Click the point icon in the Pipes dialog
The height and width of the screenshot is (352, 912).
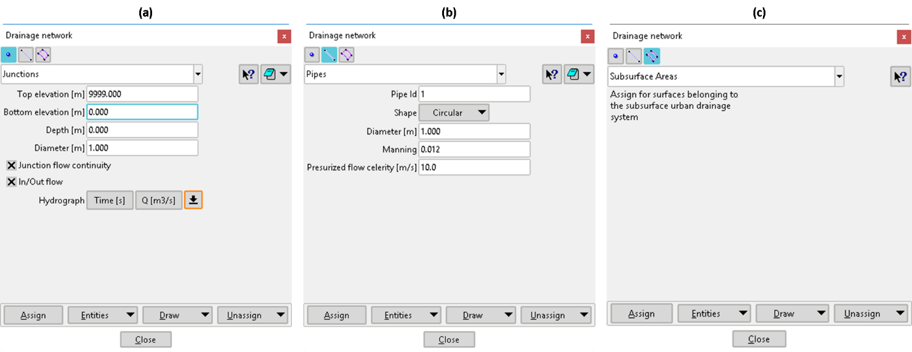pyautogui.click(x=312, y=55)
